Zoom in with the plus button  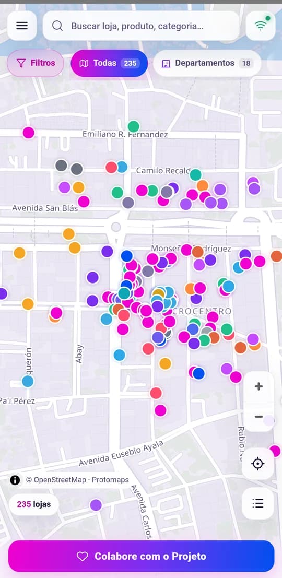259,386
